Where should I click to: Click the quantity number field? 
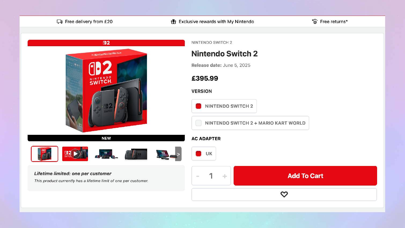coord(211,176)
